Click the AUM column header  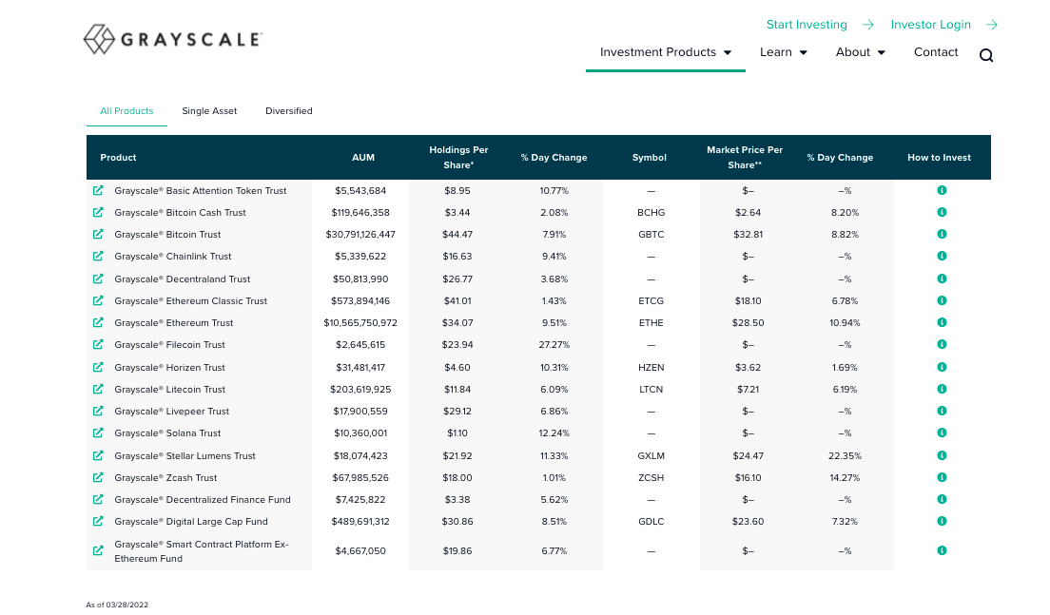point(362,158)
